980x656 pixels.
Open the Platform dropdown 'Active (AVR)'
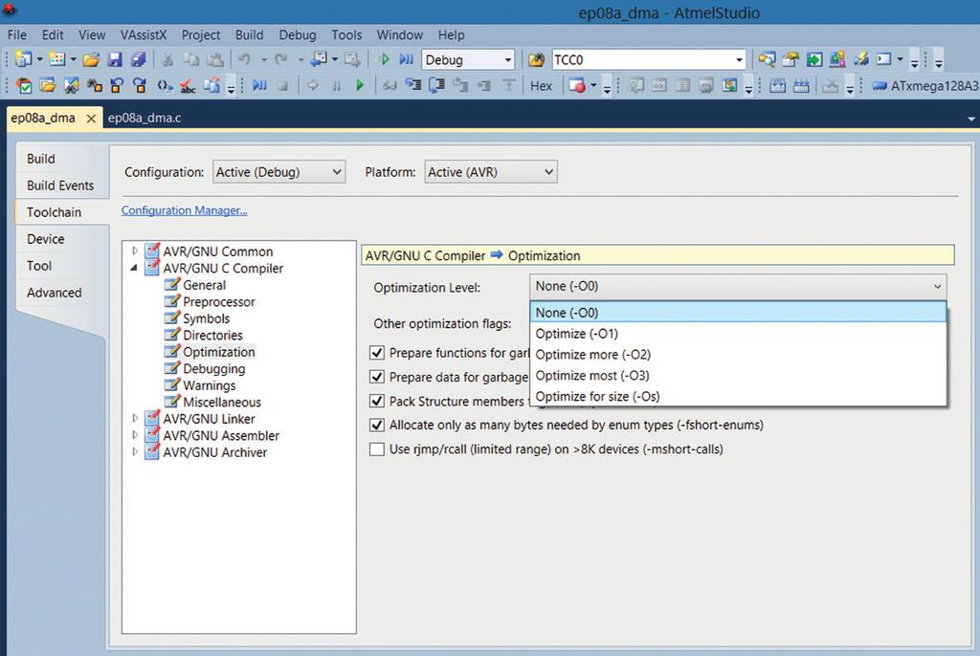point(491,172)
